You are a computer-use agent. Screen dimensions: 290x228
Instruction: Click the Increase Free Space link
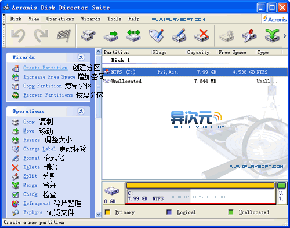click(x=49, y=77)
